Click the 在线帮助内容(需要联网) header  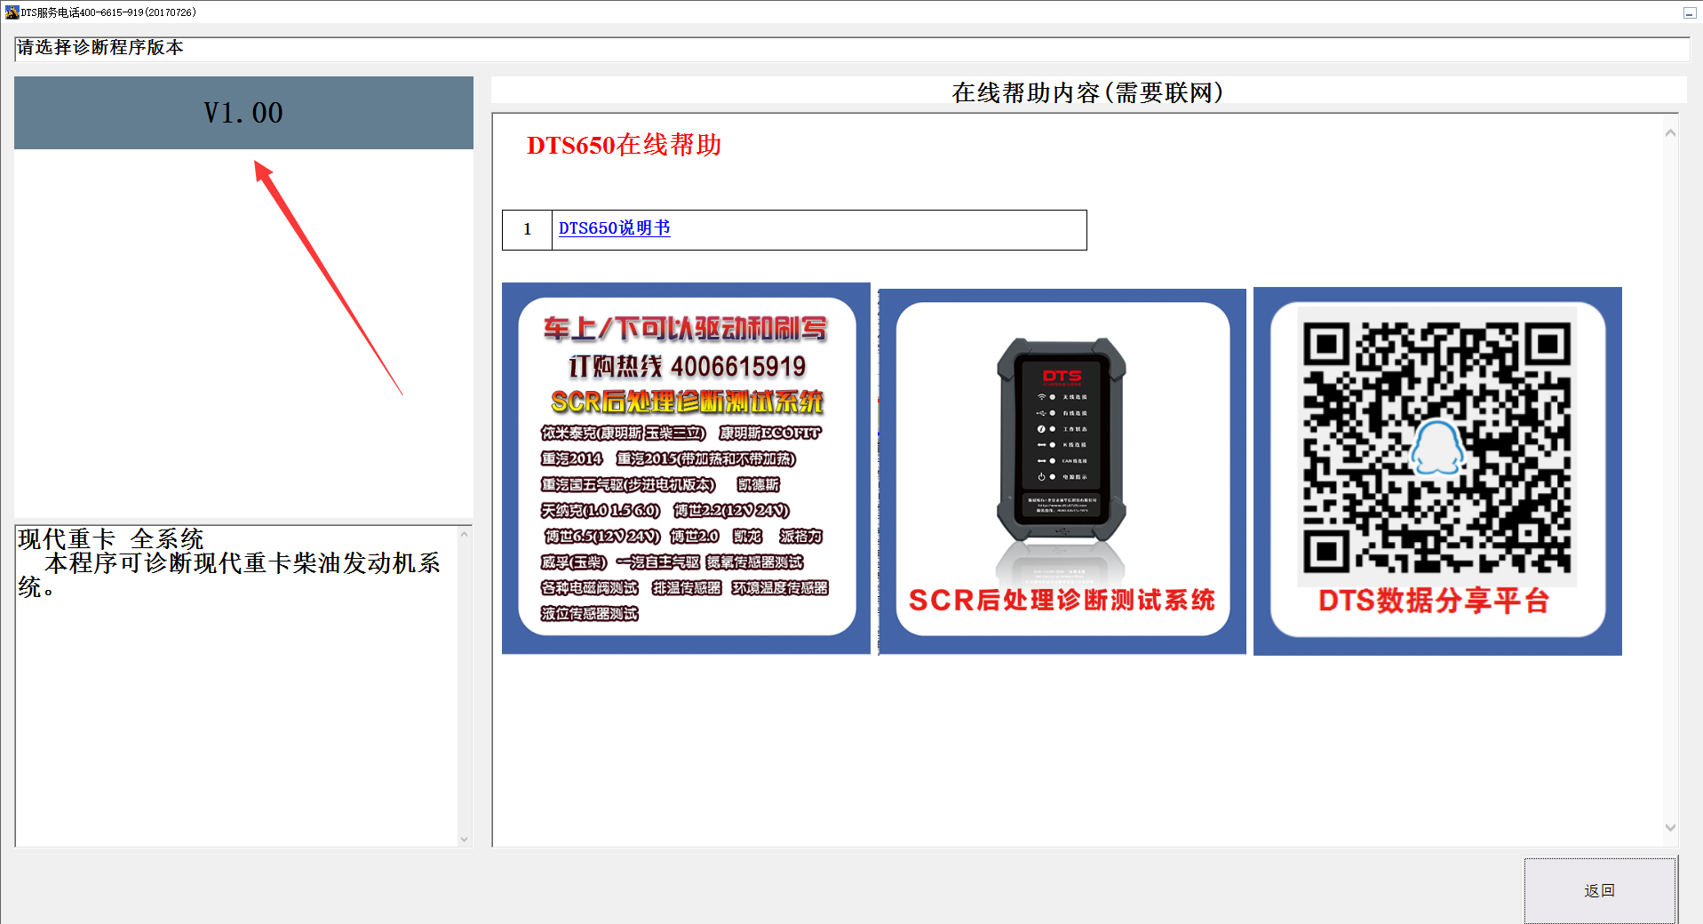[1088, 92]
